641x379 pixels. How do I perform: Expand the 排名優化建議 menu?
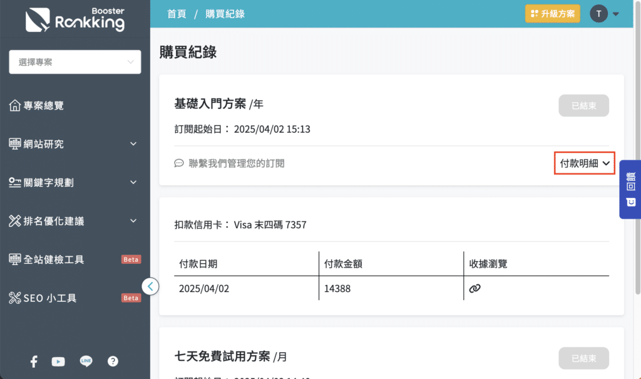(75, 221)
